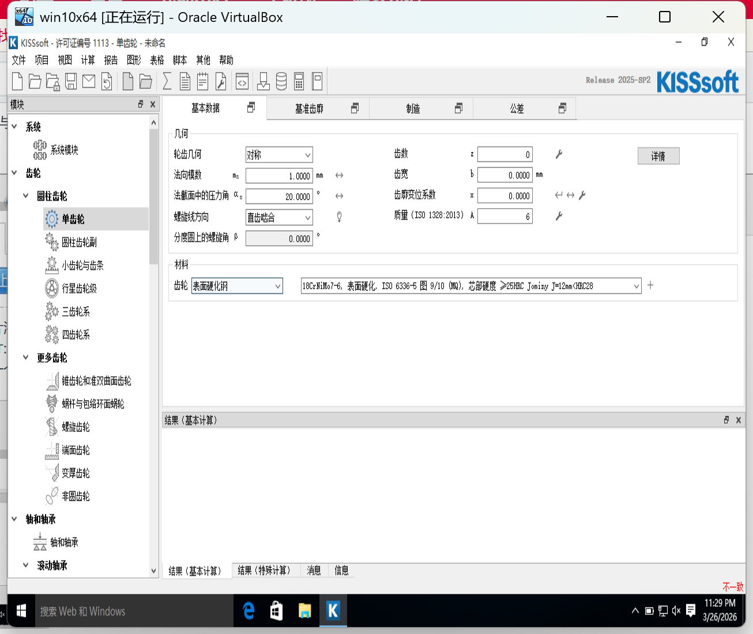The image size is (753, 634).
Task: Restore a previous state with the undo icon
Action: coord(107,81)
